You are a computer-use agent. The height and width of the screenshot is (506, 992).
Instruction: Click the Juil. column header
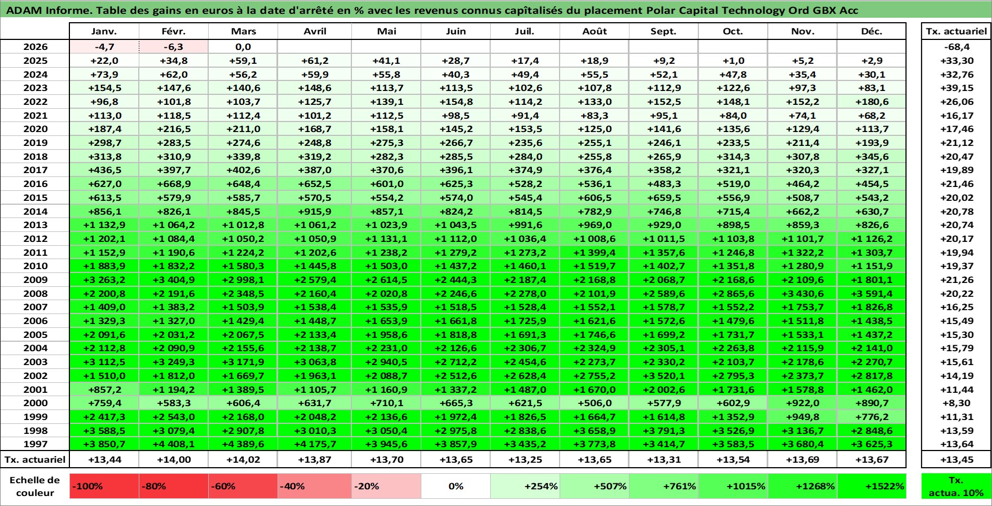click(525, 32)
